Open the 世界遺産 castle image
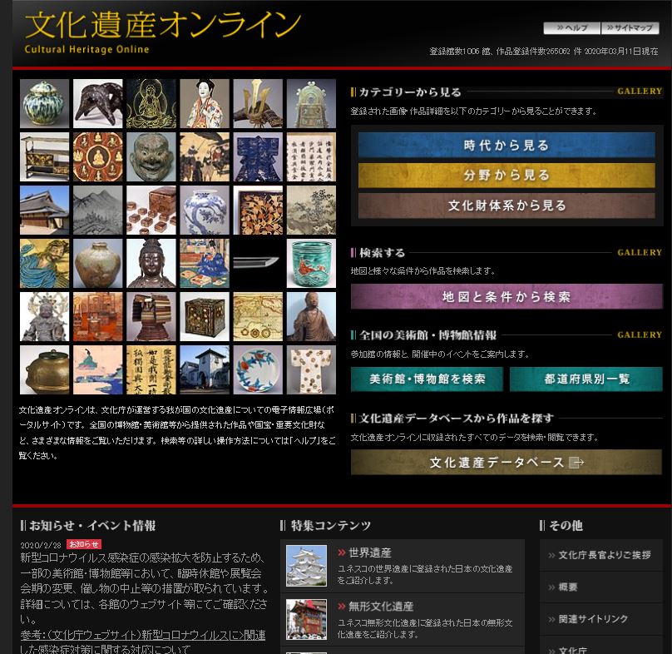Image resolution: width=672 pixels, height=654 pixels. point(306,566)
